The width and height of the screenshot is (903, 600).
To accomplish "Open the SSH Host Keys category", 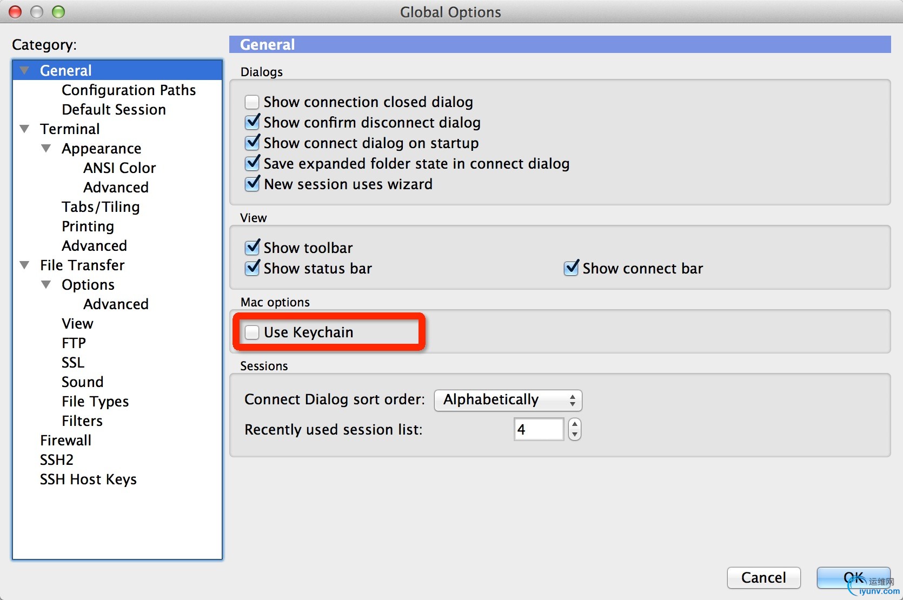I will 88,479.
